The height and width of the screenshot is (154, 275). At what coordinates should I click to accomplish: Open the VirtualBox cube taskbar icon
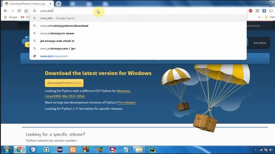[x=33, y=150]
